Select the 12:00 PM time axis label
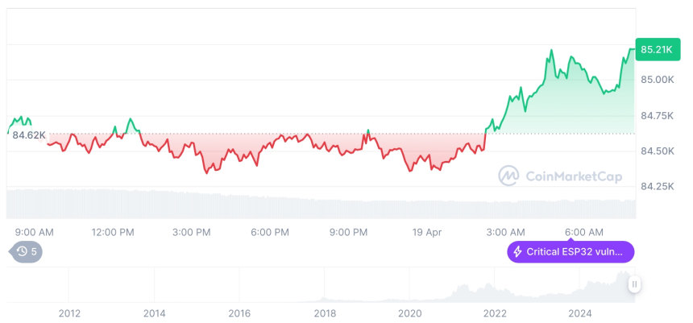 point(113,232)
